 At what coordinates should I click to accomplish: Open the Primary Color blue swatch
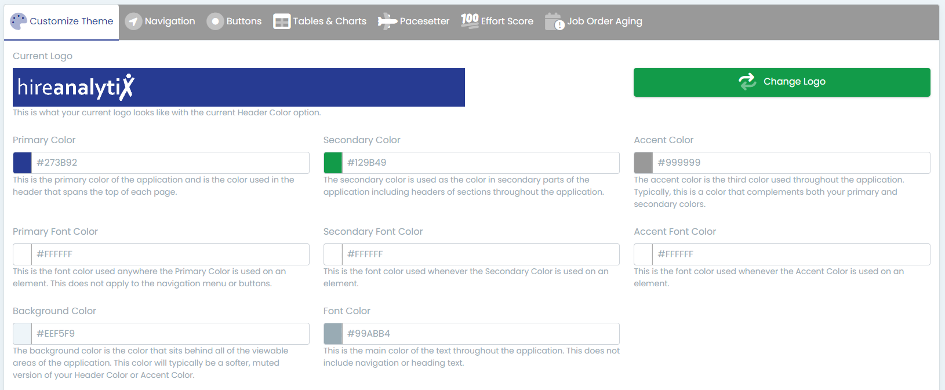[x=23, y=163]
